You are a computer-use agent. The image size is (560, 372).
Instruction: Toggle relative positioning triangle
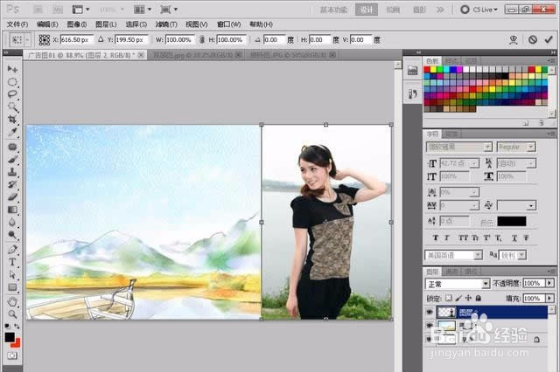101,39
